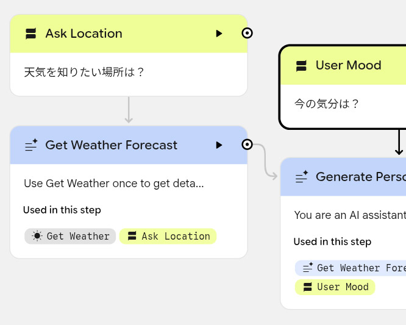Click the Ask Location output port

(x=247, y=34)
